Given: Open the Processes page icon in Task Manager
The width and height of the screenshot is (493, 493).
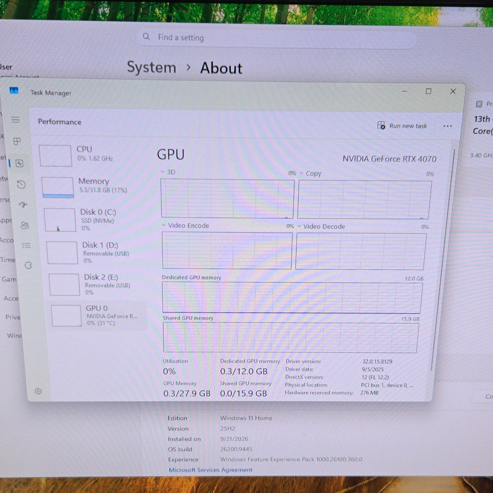Looking at the screenshot, I should pos(17,142).
